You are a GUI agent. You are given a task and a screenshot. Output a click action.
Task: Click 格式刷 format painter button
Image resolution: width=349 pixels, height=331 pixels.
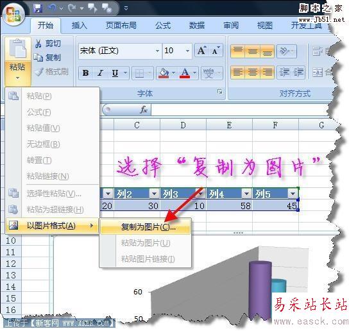pyautogui.click(x=51, y=72)
